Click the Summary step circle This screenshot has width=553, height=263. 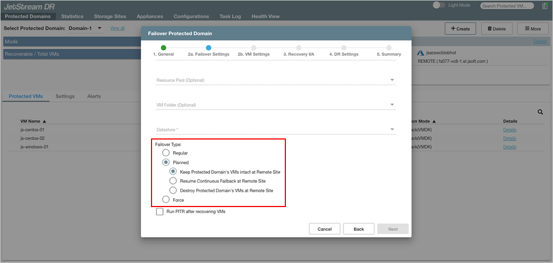point(389,48)
